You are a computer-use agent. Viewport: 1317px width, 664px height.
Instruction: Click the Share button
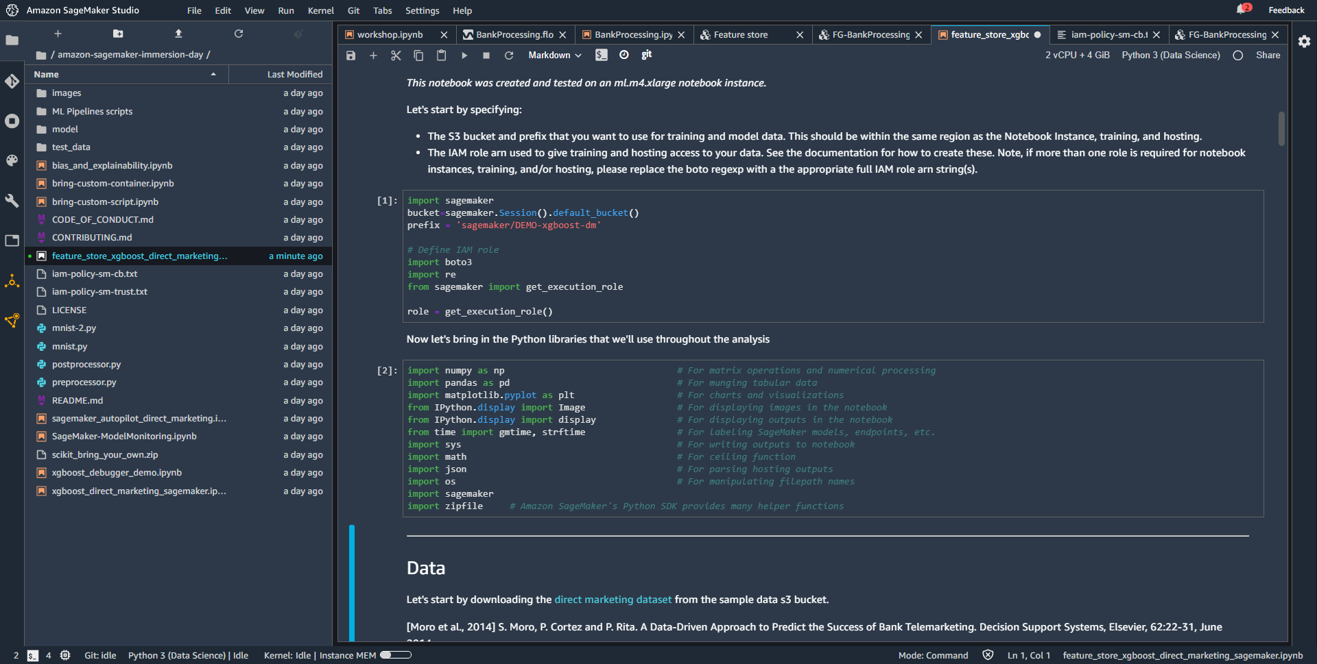1268,56
